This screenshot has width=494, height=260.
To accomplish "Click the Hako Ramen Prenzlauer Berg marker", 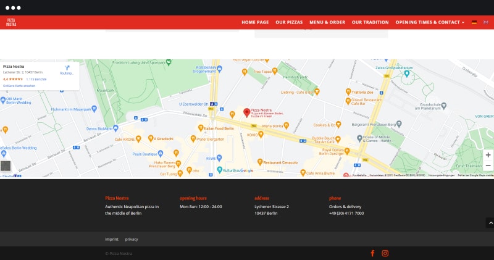I will point(178,164).
